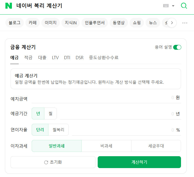Open the 중도상환수수료 tab
This screenshot has height=177, width=194.
click(104, 58)
